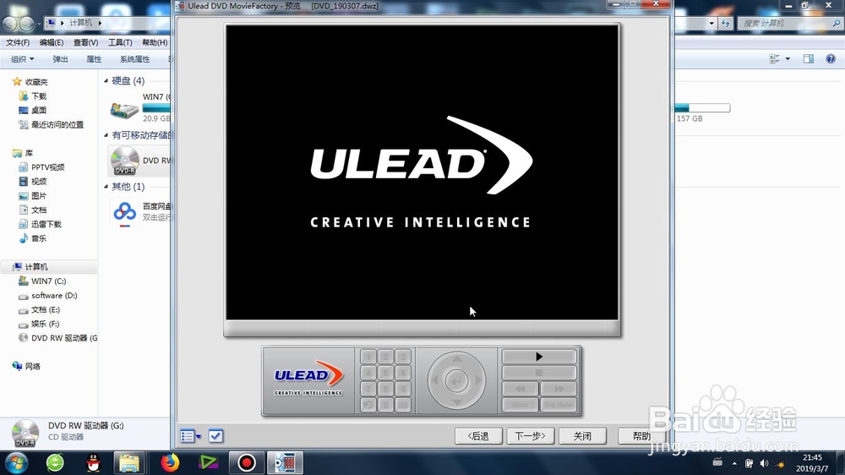Open 帮助(H) menu in Explorer
Screen dimensions: 845x475
pyautogui.click(x=155, y=42)
